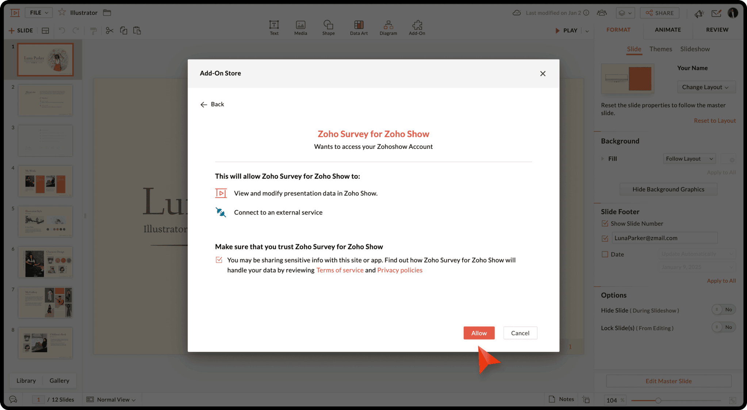Switch to the ANIMATE tab
This screenshot has width=747, height=410.
(667, 30)
